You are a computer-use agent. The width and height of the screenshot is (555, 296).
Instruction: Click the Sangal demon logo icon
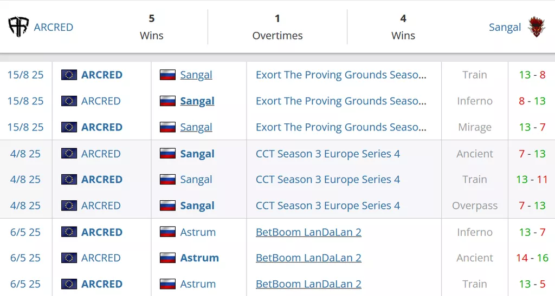(x=536, y=27)
